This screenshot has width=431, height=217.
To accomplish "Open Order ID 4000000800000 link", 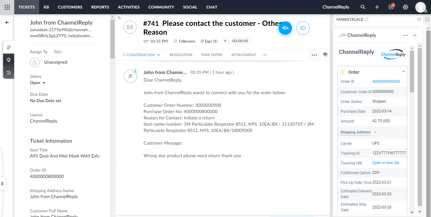I will click(386, 82).
